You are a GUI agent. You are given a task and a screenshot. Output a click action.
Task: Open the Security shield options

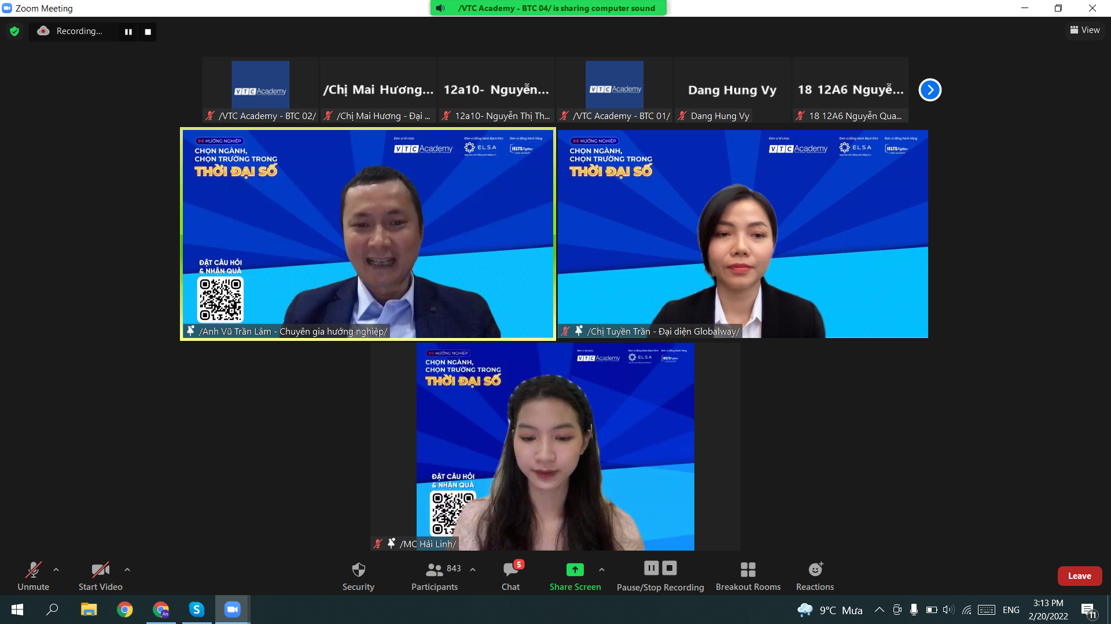[358, 576]
